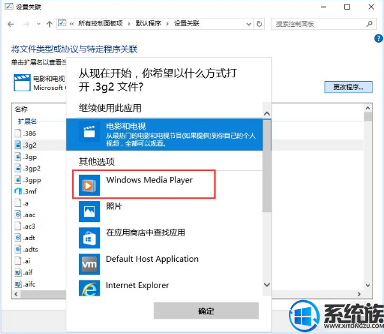Image resolution: width=384 pixels, height=334 pixels.
Task: Click 在应用商店中查找应用 text
Action: coord(145,232)
